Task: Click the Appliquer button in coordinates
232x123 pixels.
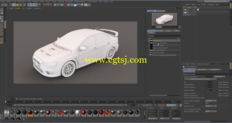Action: coord(176,119)
